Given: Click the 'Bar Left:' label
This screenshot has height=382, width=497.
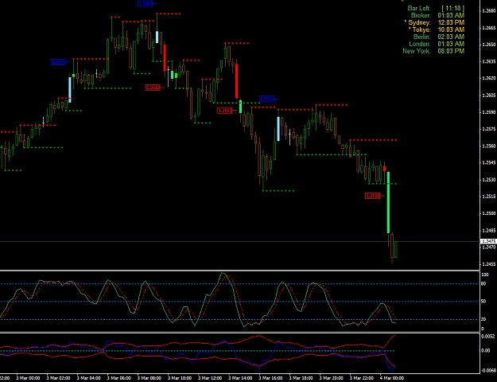Looking at the screenshot, I should tap(419, 8).
